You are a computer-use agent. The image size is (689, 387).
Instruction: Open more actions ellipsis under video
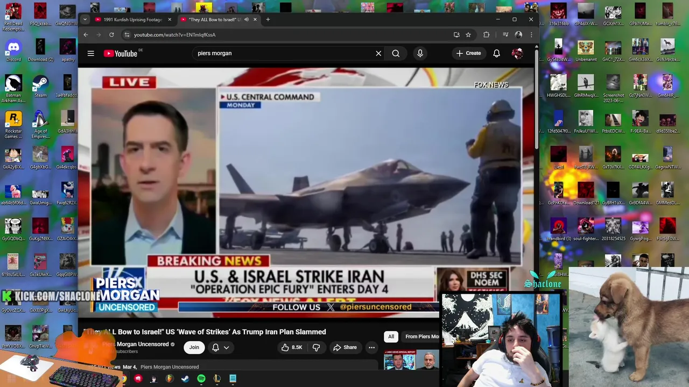[x=371, y=347]
